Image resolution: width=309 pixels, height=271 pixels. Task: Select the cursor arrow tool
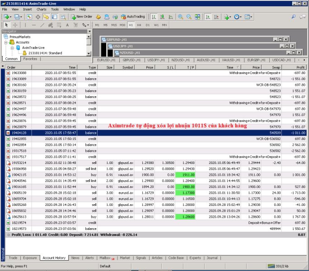click(x=6, y=25)
